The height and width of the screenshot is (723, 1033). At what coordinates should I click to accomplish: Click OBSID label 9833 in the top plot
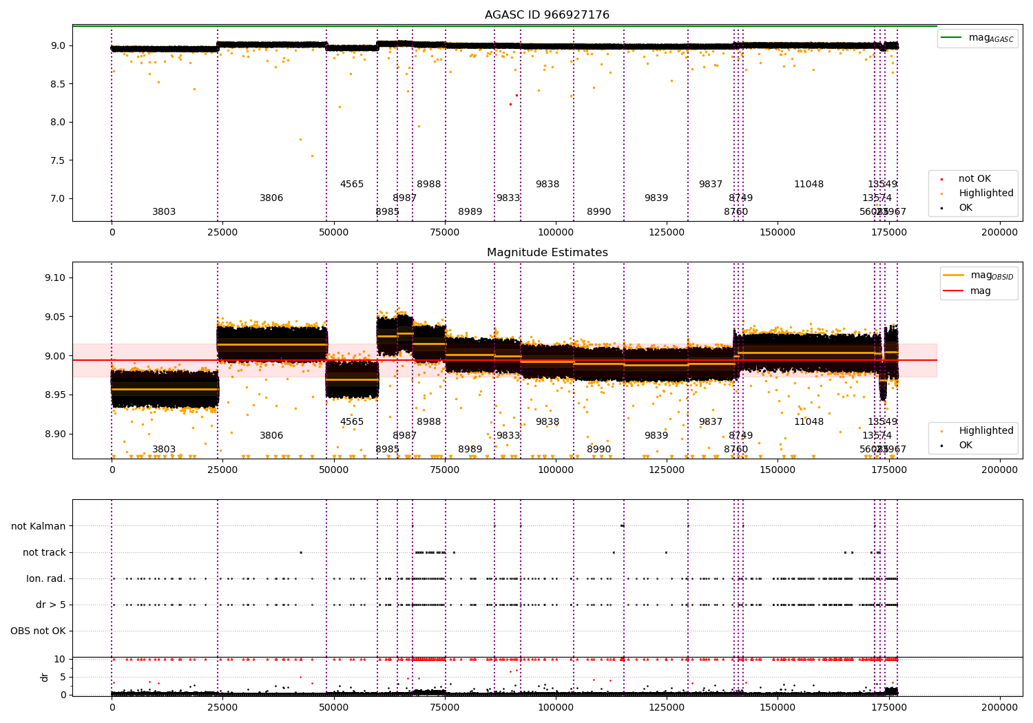coord(508,198)
